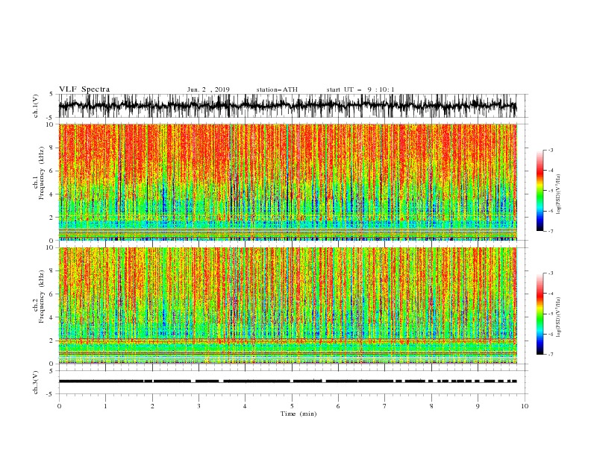Click time axis tick label "5"
The image size is (591, 456).
pyautogui.click(x=292, y=406)
